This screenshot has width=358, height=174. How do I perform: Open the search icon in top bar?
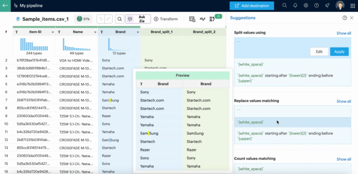(285, 6)
